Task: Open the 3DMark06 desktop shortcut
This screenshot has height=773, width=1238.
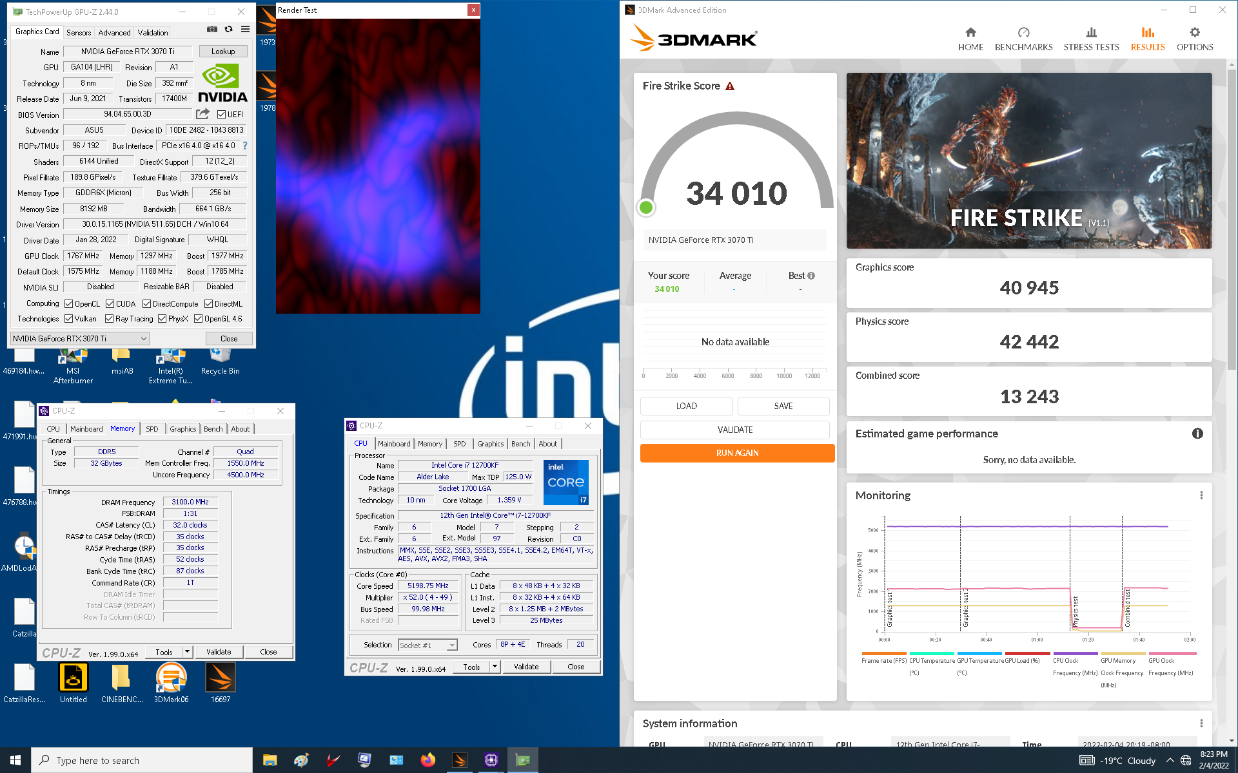Action: [x=172, y=683]
